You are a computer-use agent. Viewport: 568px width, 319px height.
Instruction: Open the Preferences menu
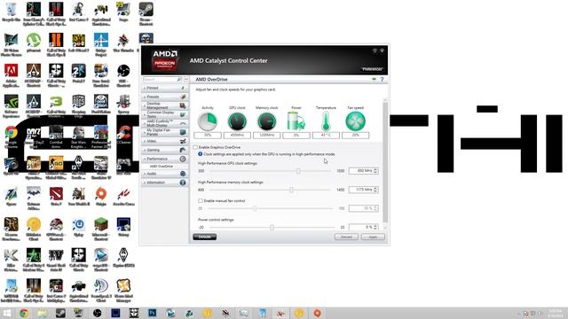click(x=372, y=69)
